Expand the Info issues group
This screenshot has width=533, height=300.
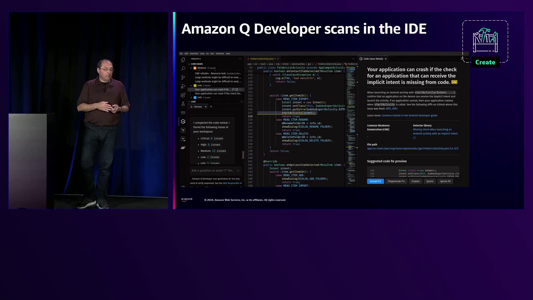pos(191,97)
